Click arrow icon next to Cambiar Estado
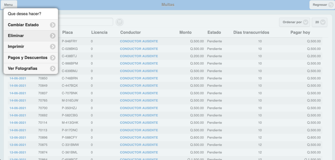The image size is (335, 160). pos(52,25)
